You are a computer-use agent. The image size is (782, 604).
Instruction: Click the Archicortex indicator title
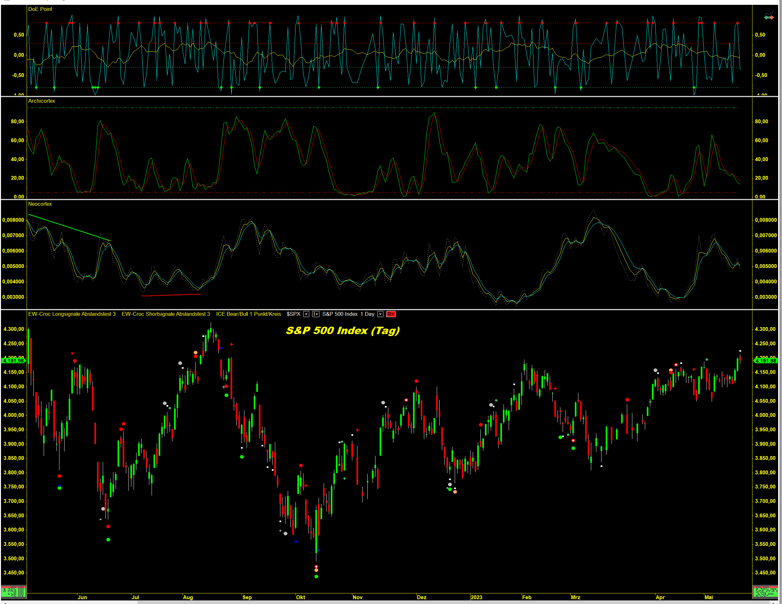(x=41, y=101)
